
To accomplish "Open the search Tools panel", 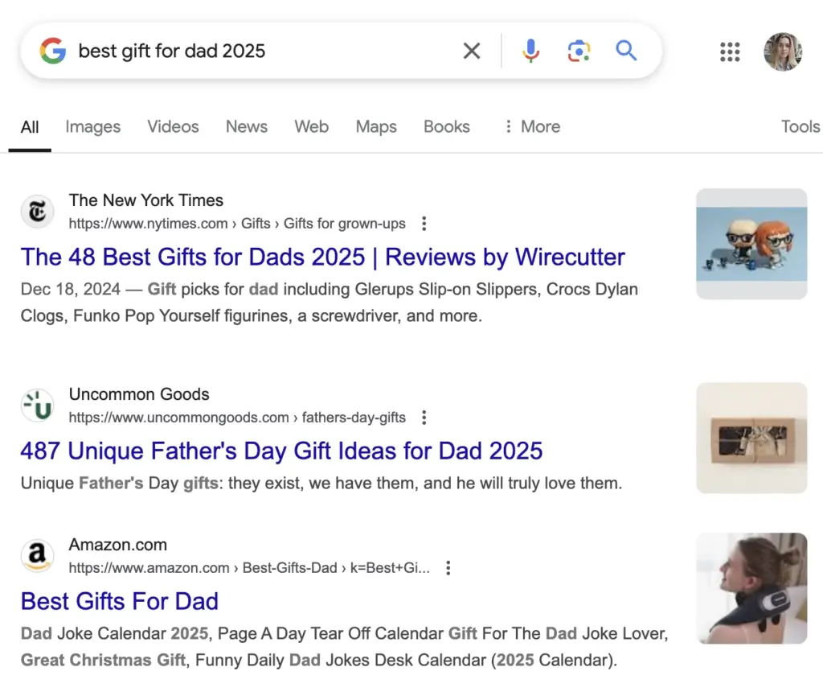I will pyautogui.click(x=800, y=126).
